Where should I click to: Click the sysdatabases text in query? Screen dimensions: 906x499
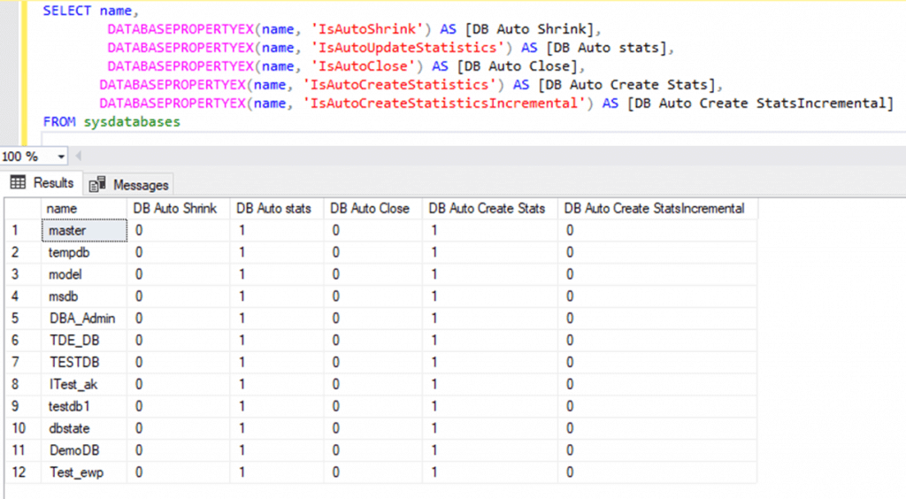click(131, 121)
